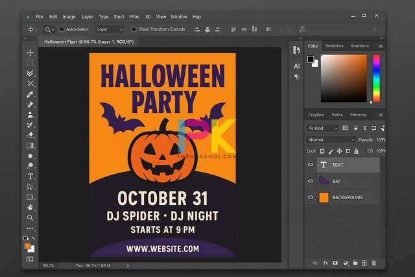Image resolution: width=415 pixels, height=277 pixels.
Task: Select the Move tool in the toolbar
Action: pyautogui.click(x=30, y=53)
